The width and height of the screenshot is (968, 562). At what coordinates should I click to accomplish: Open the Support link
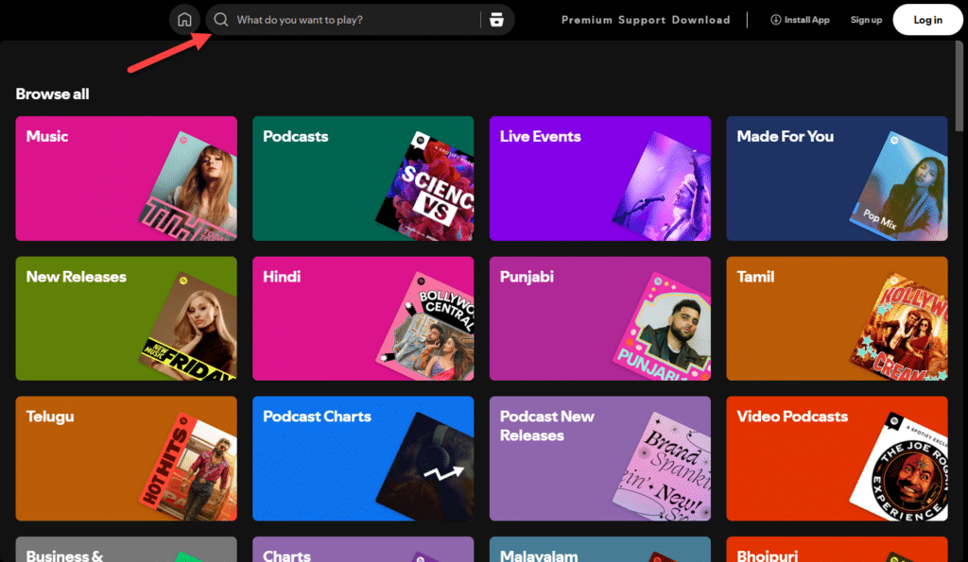[x=642, y=20]
